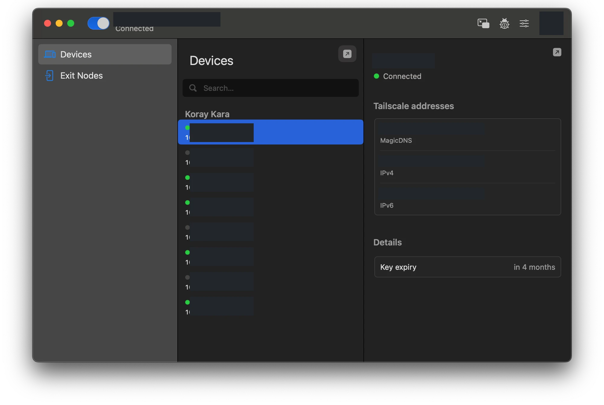Image resolution: width=604 pixels, height=405 pixels.
Task: Click the Devices panel title
Action: [x=211, y=61]
